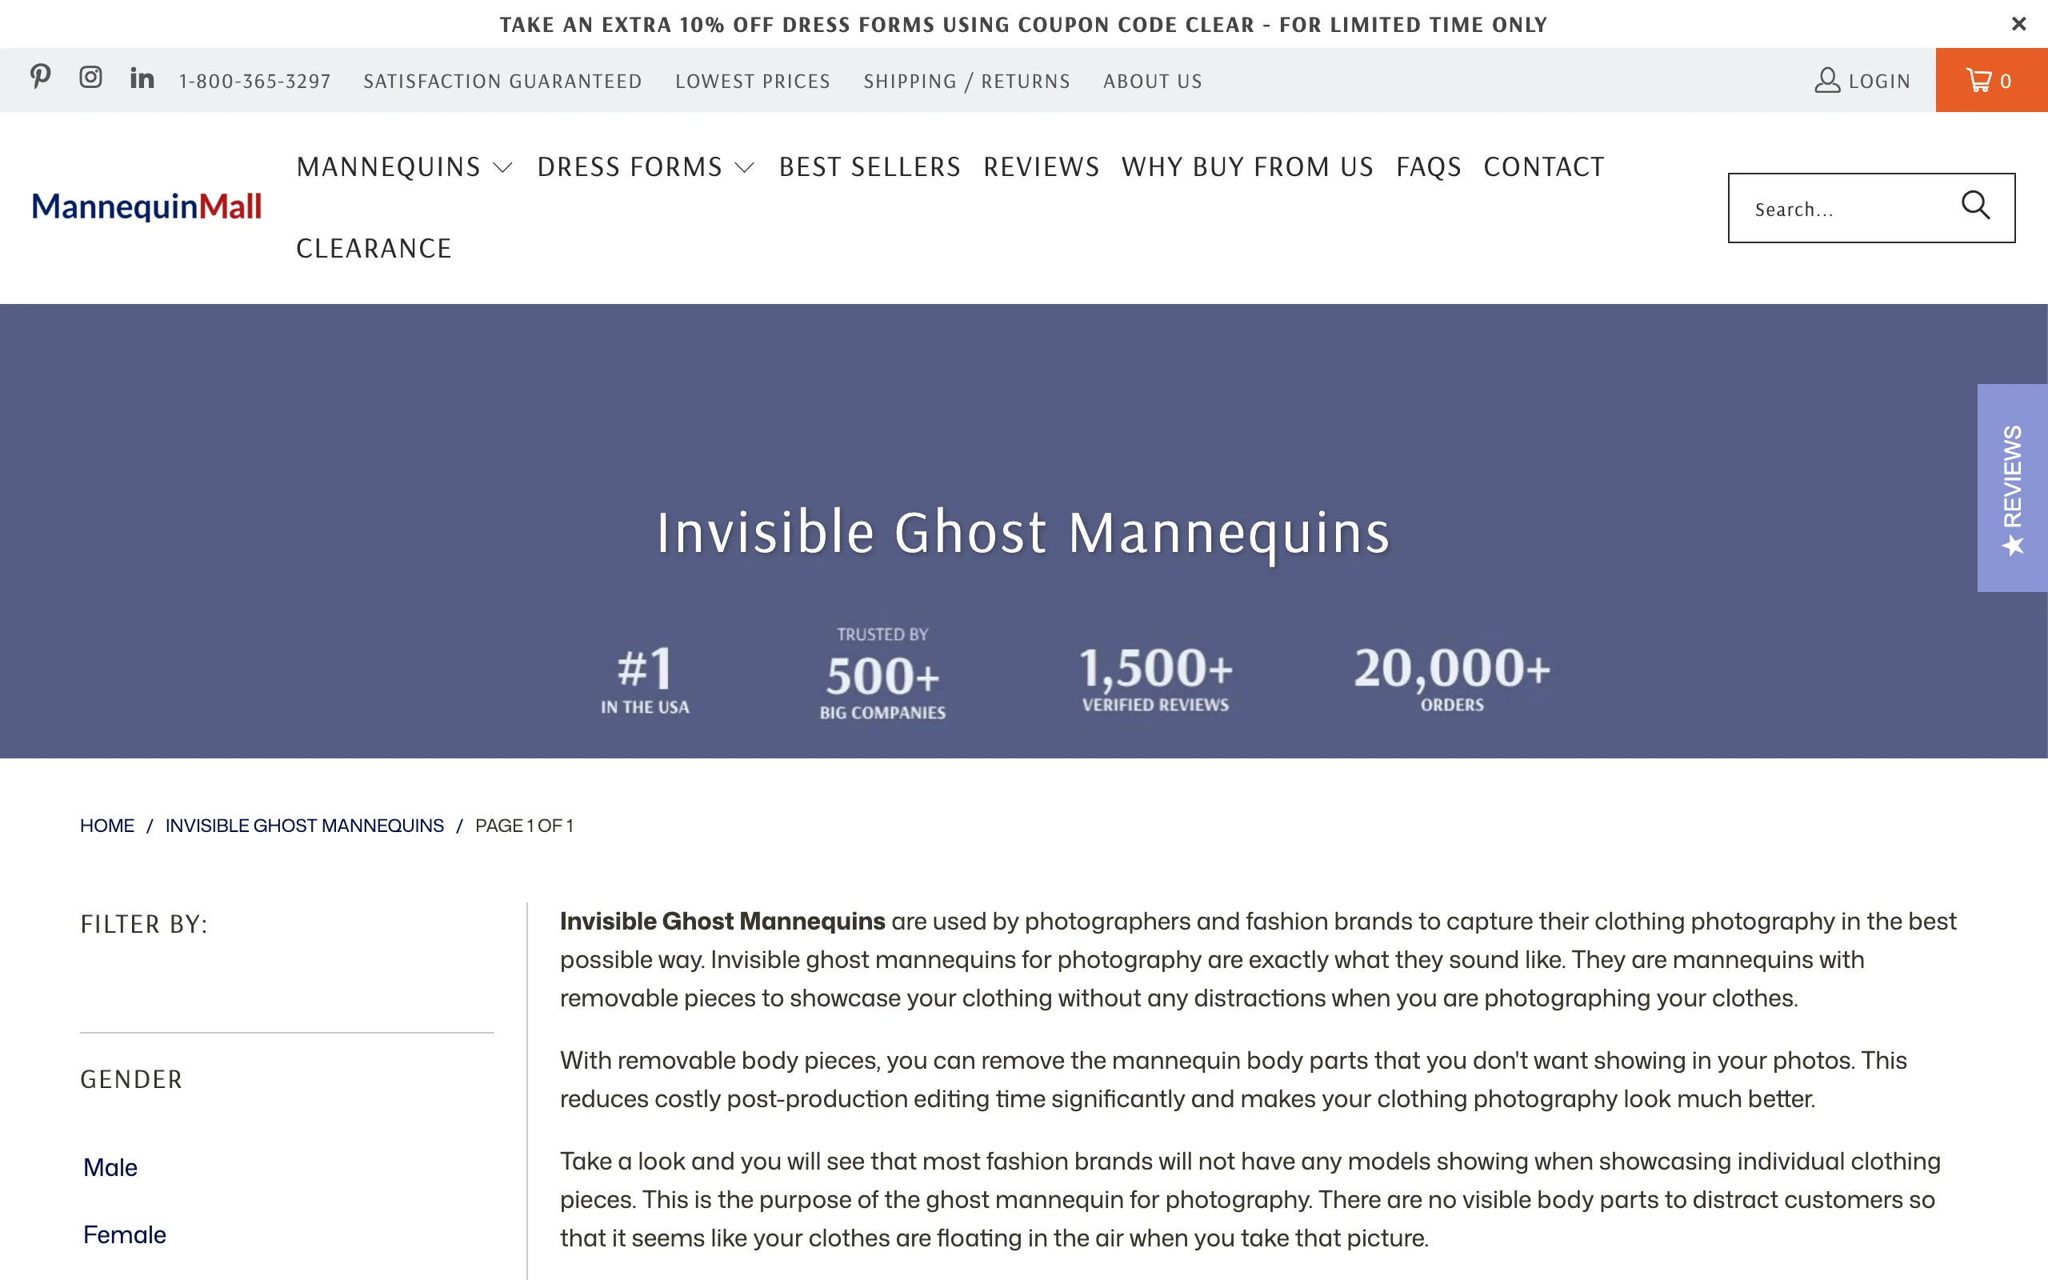Screen dimensions: 2048x1280
Task: Focus the Search text field
Action: coord(1845,208)
